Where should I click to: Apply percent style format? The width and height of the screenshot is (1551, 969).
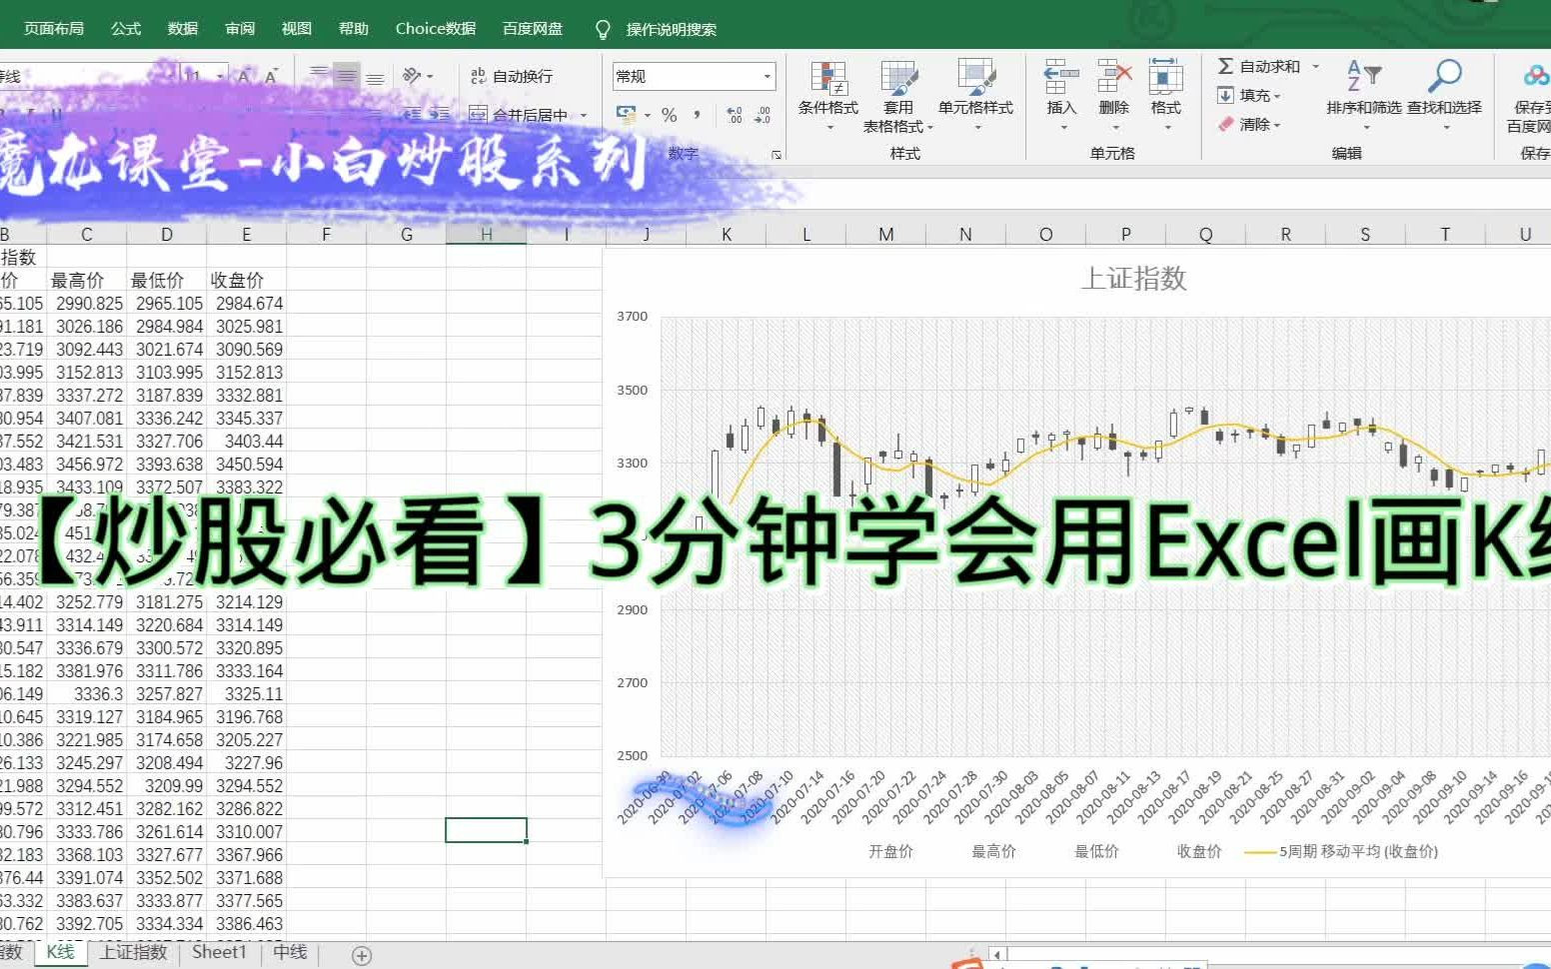(x=670, y=115)
